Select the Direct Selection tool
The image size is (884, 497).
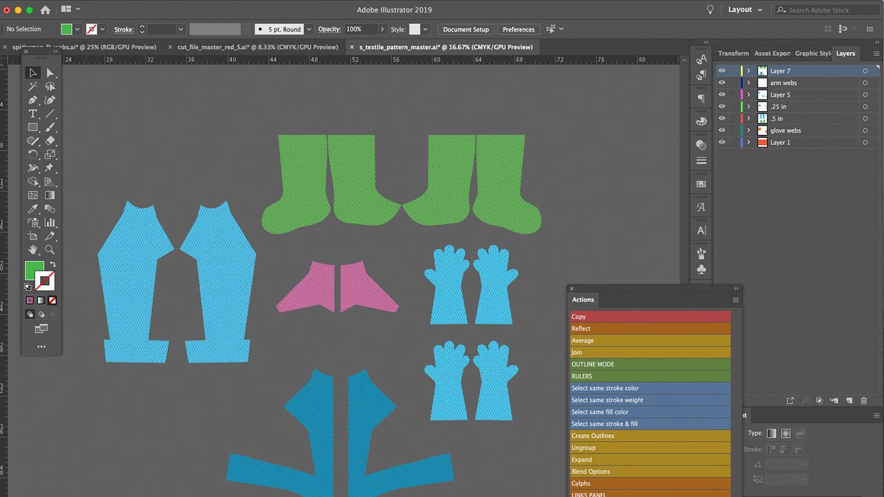coord(50,73)
